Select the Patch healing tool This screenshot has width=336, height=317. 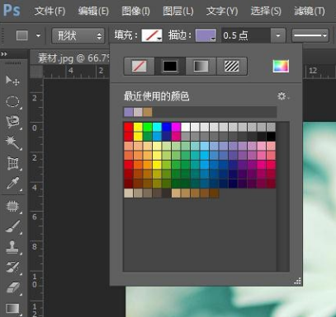pyautogui.click(x=12, y=207)
